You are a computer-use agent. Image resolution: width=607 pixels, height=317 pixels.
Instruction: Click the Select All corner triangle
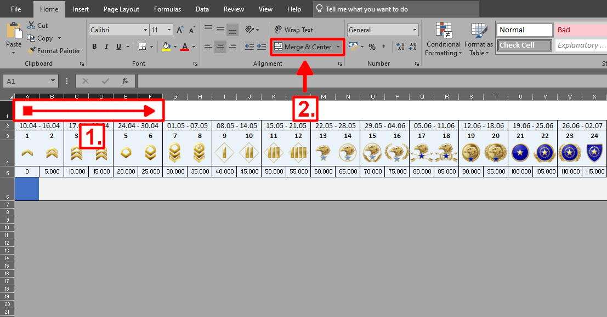10,97
